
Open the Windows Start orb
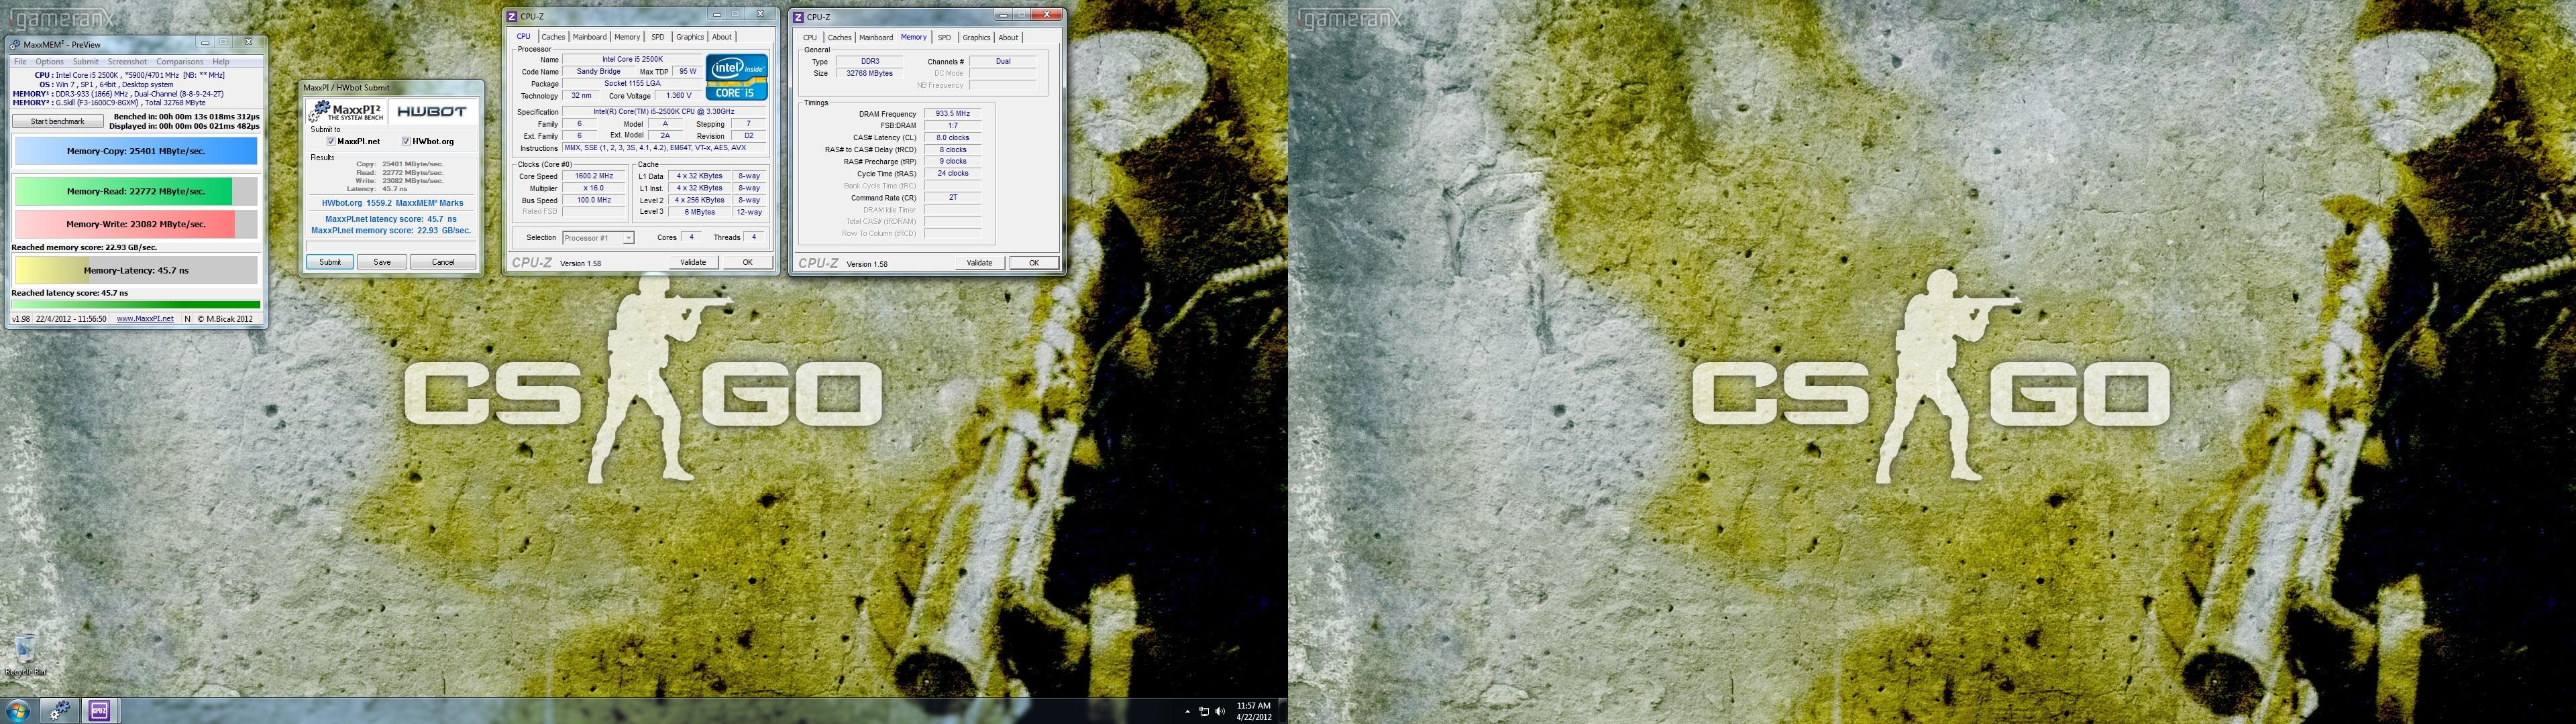(17, 711)
